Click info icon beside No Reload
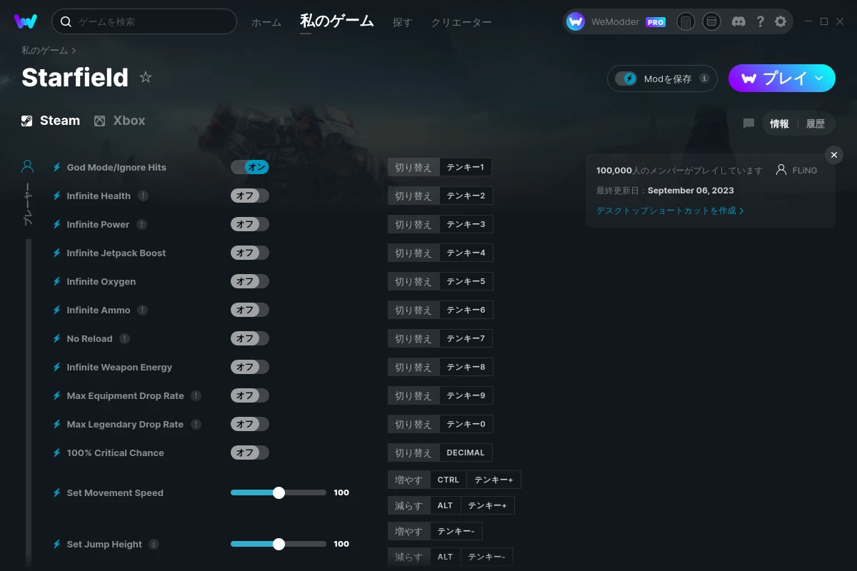Screen dimensions: 857x571 tap(124, 338)
